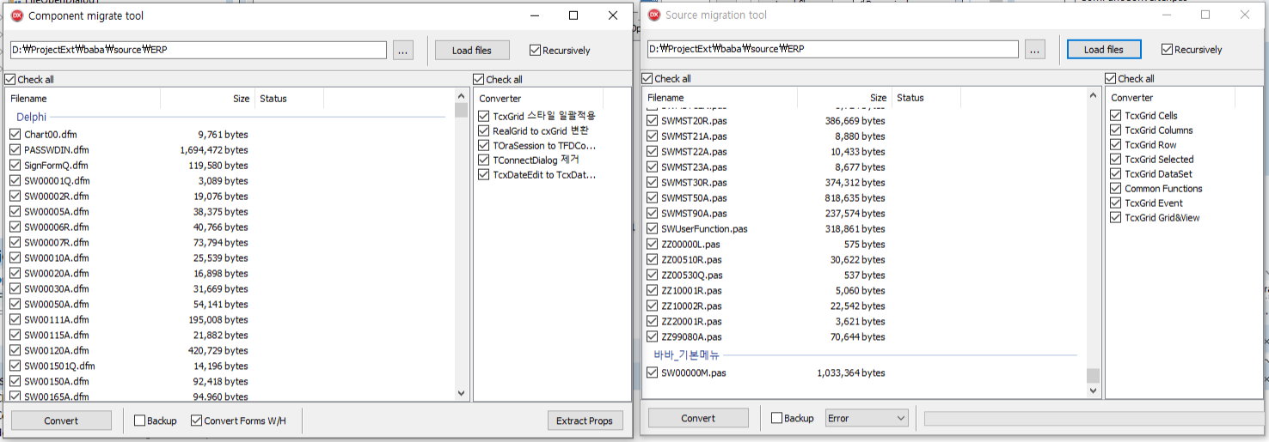Click path field in Source migration tool
The height and width of the screenshot is (442, 1269).
point(832,49)
